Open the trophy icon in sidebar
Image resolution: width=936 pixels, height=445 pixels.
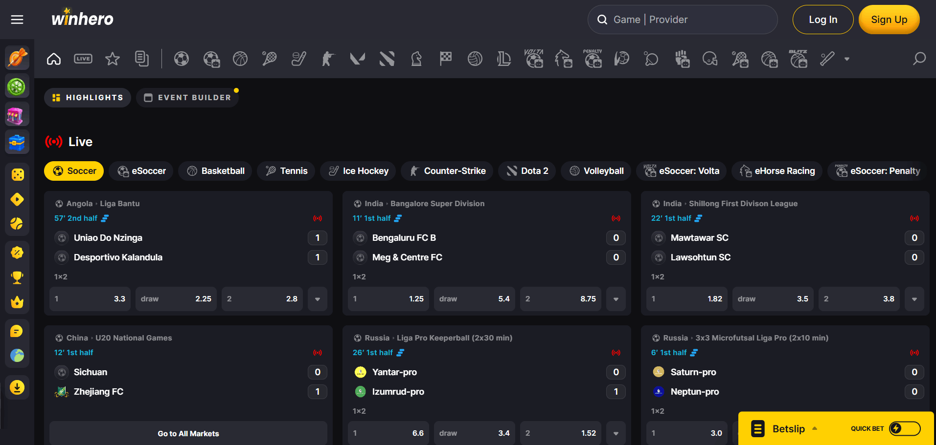pos(17,277)
